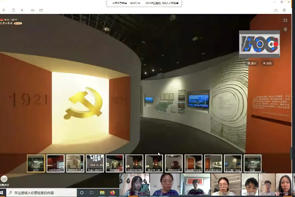Click the VR tour logo at top left
This screenshot has height=197, width=295.
[x=11, y=22]
